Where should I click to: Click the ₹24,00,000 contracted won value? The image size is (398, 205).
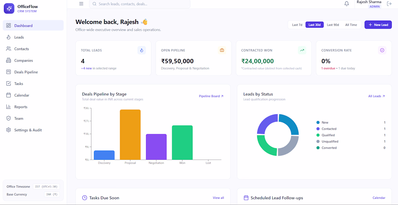point(258,61)
